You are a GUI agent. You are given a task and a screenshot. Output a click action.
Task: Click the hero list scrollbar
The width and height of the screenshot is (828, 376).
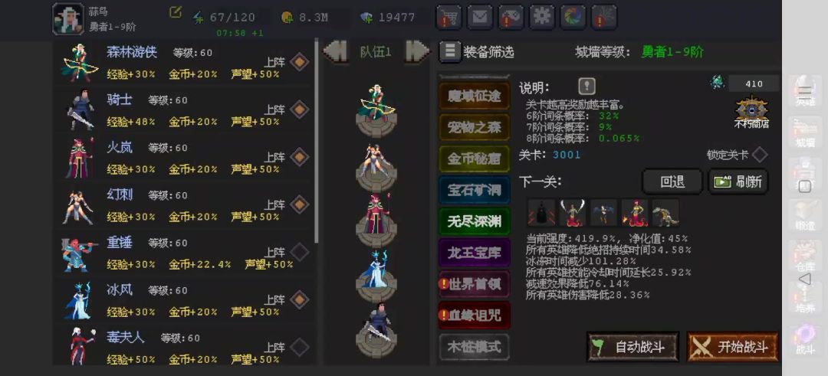[317, 142]
